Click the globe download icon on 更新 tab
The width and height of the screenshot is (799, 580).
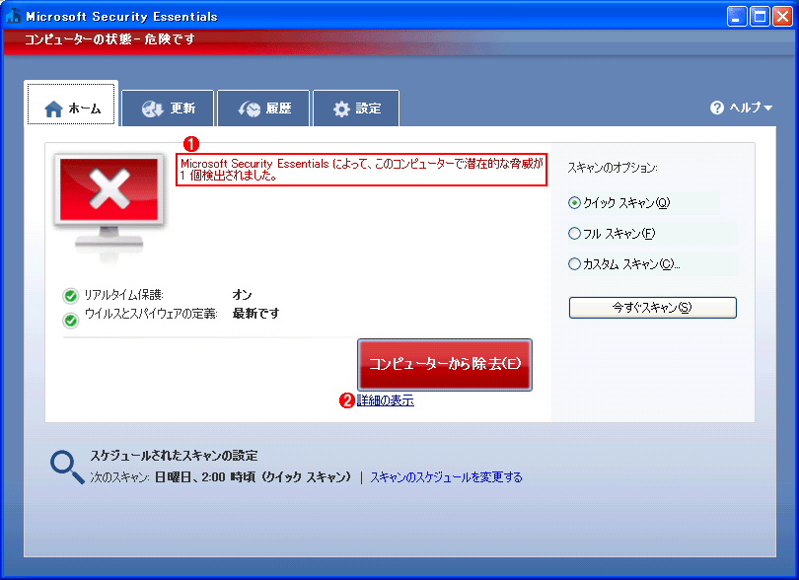click(152, 109)
